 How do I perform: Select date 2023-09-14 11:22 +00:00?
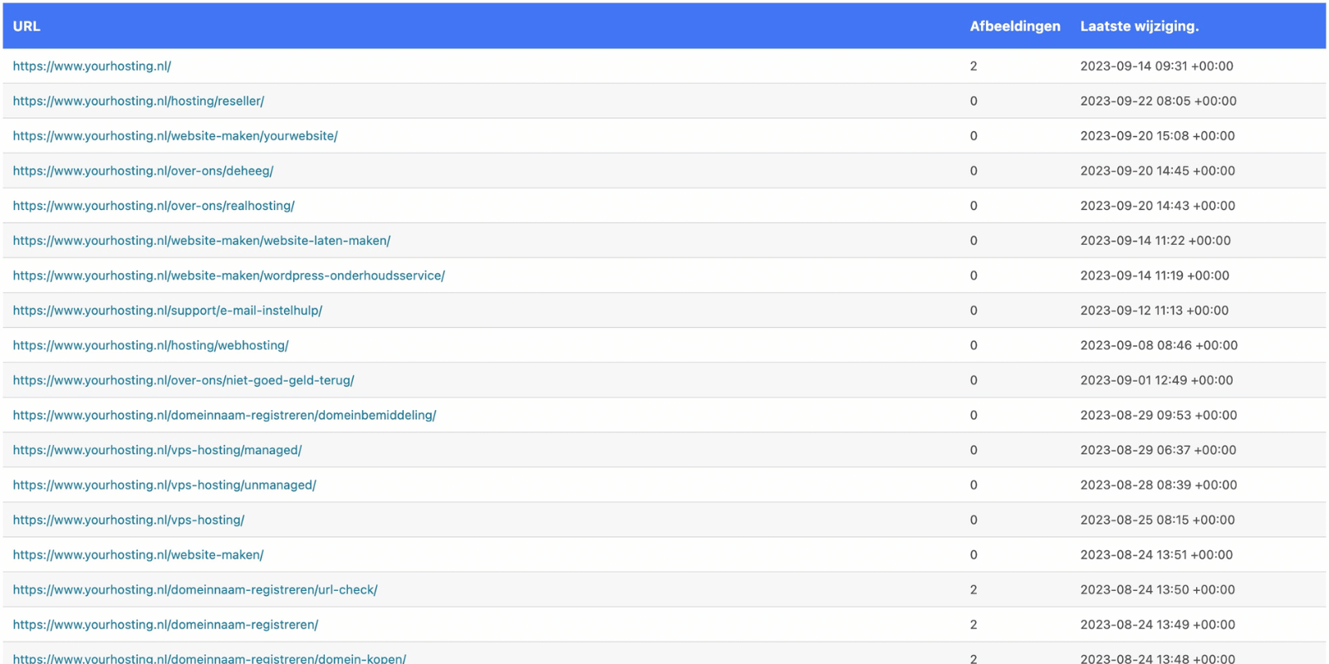1155,241
